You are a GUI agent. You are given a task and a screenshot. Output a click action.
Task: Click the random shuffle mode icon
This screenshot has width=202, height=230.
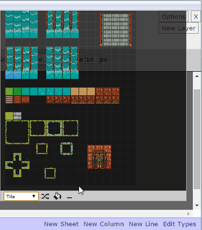[45, 196]
